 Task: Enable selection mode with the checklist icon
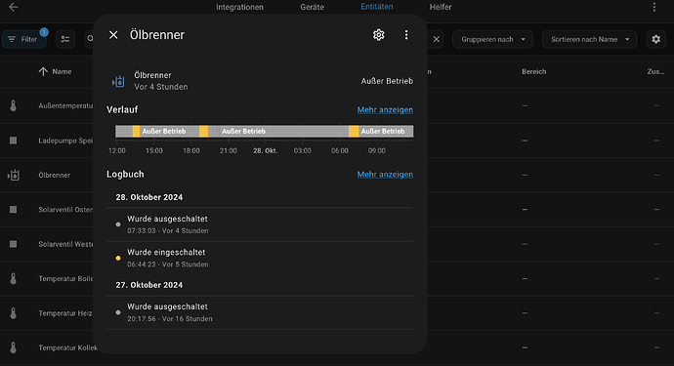[x=65, y=39]
